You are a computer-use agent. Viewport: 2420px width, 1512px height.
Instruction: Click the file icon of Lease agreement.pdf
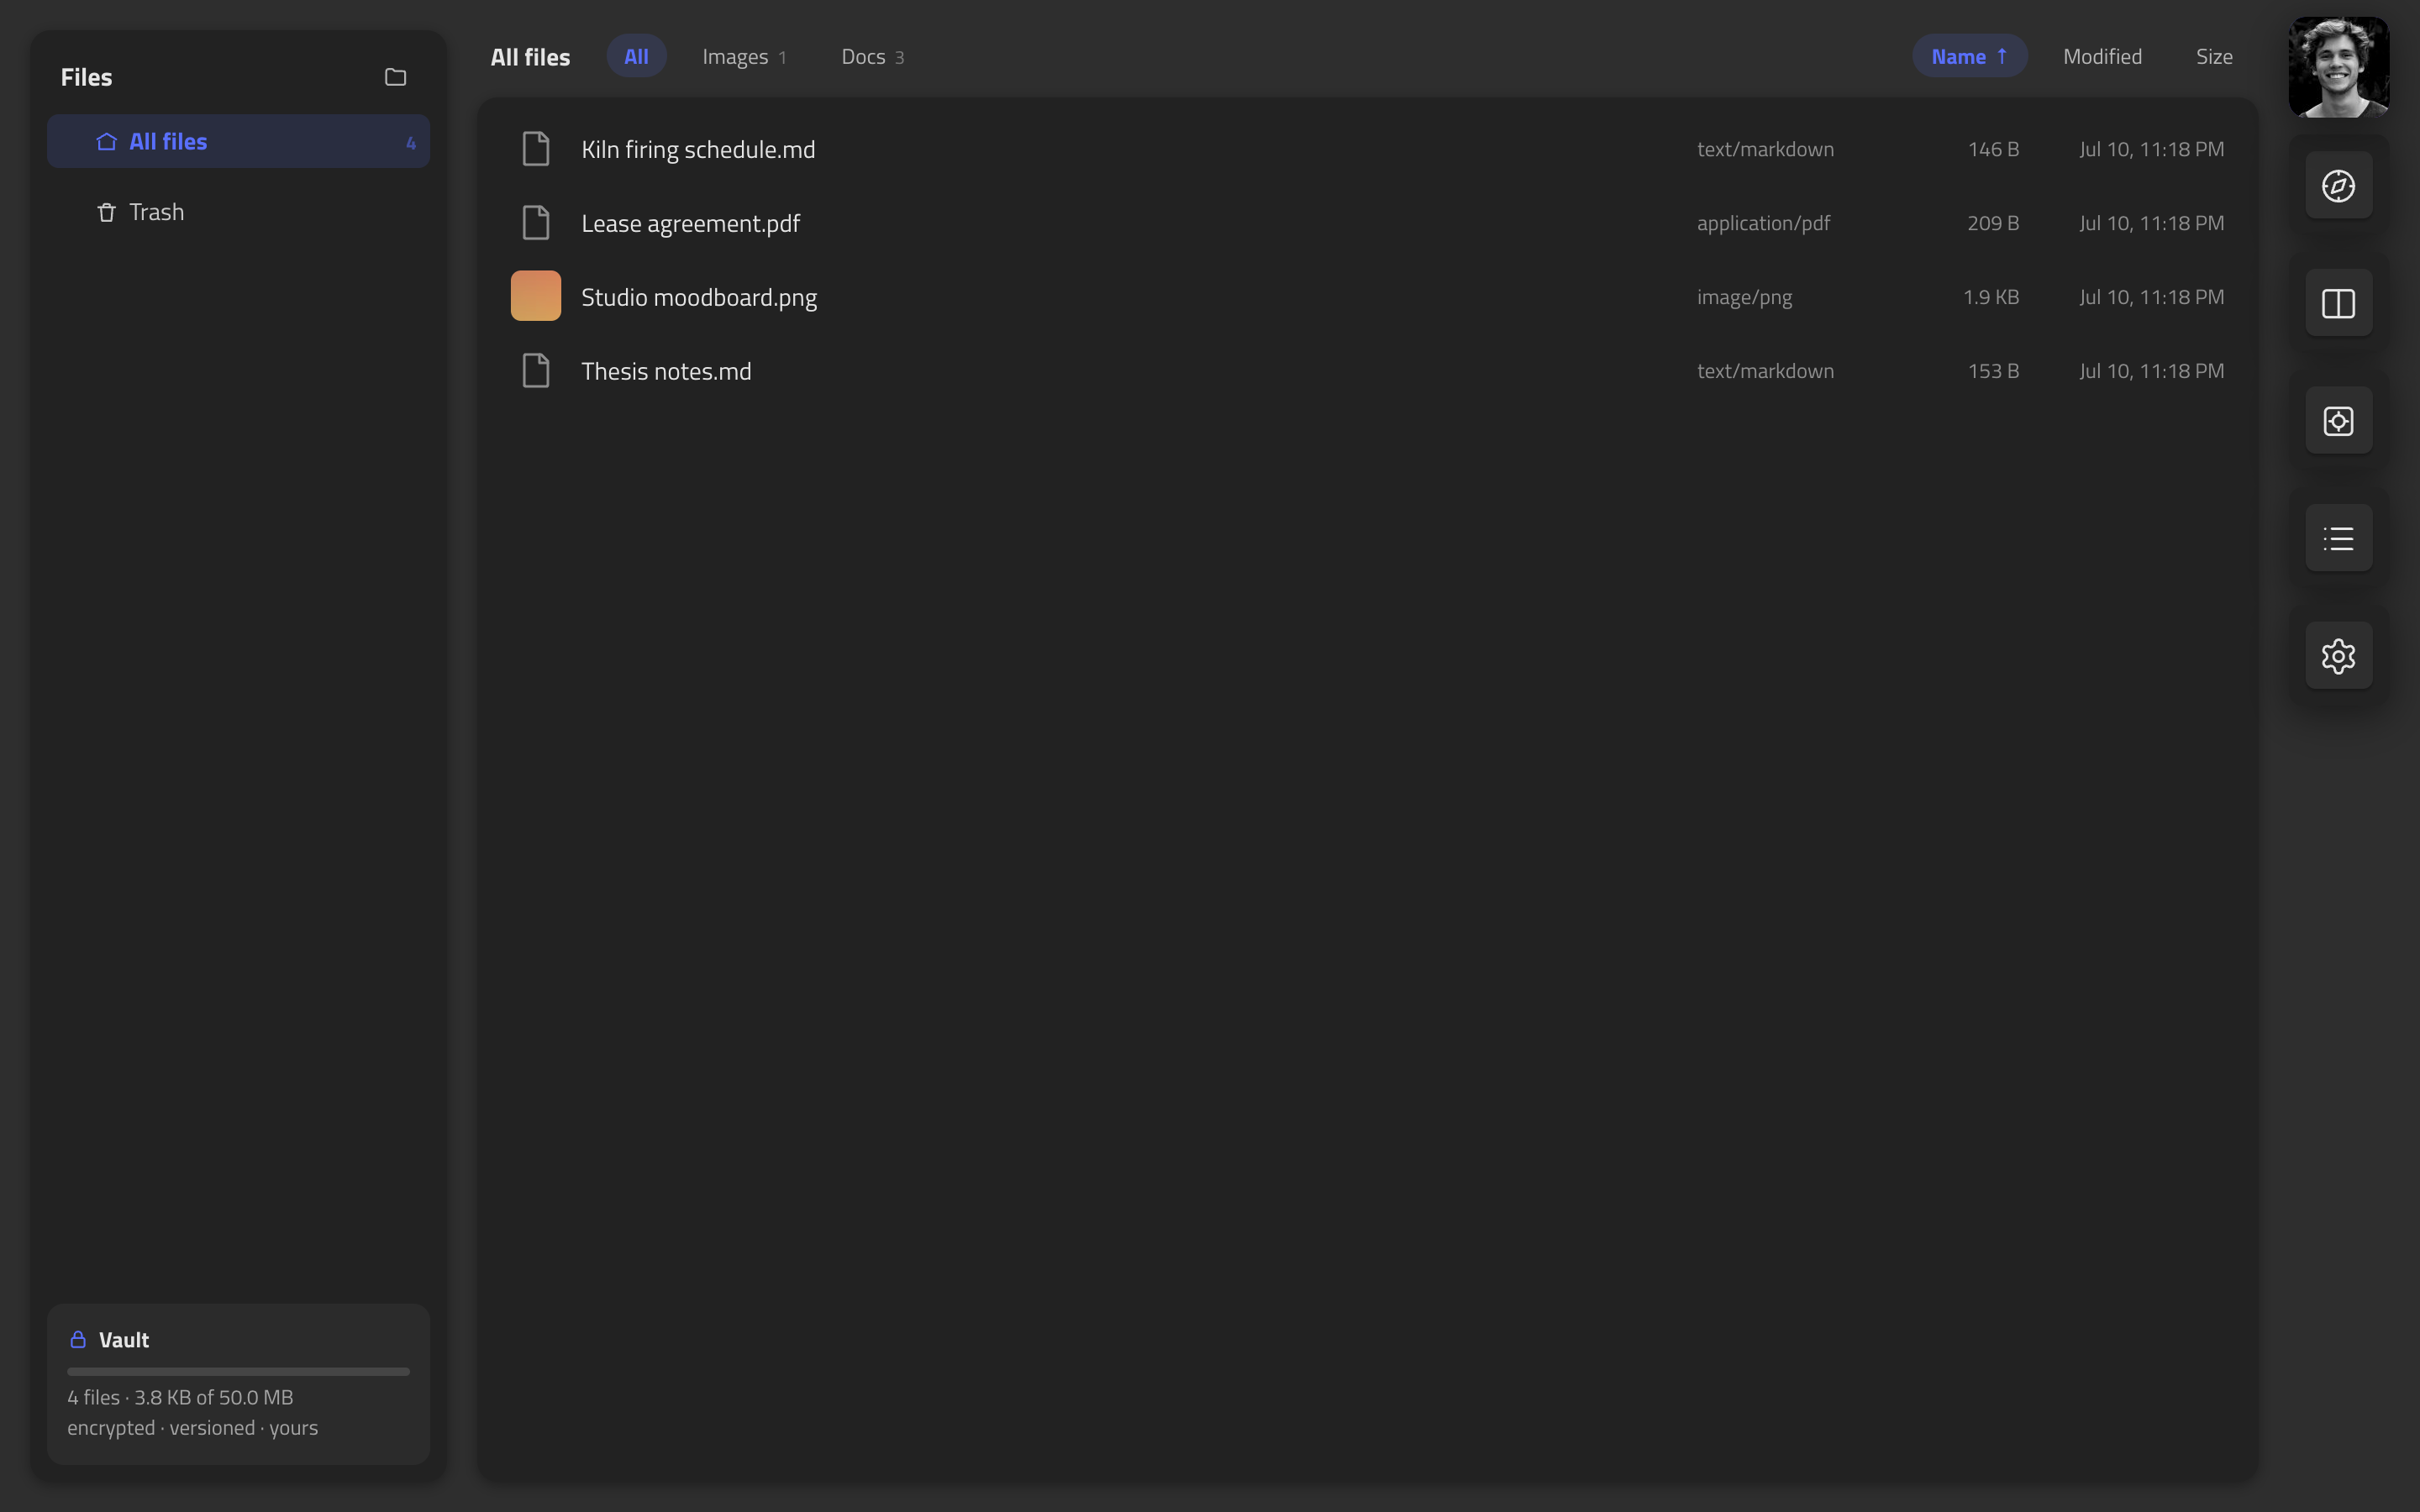(x=536, y=223)
